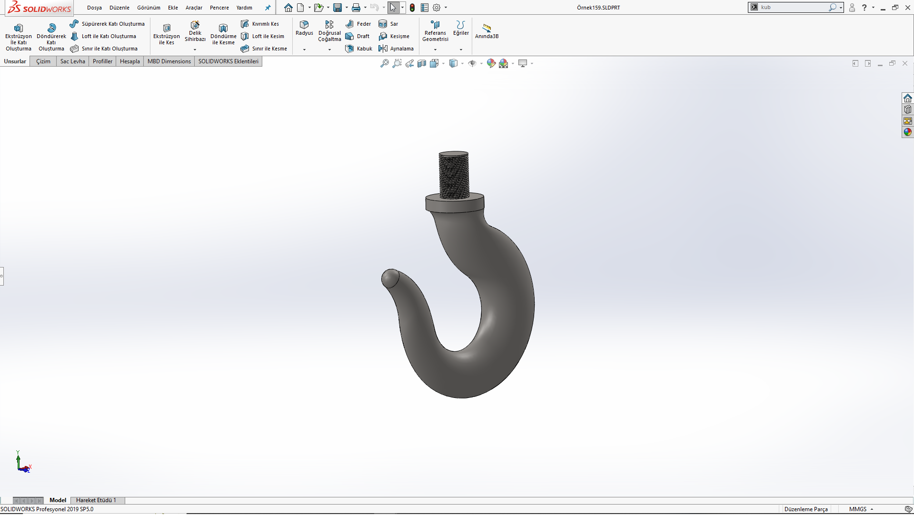Select the Section View icon

tap(422, 63)
